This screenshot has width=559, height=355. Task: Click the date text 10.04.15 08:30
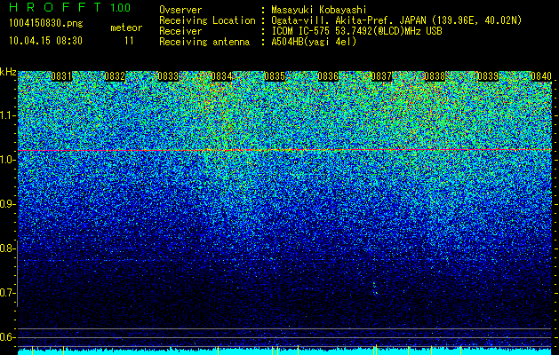(45, 41)
